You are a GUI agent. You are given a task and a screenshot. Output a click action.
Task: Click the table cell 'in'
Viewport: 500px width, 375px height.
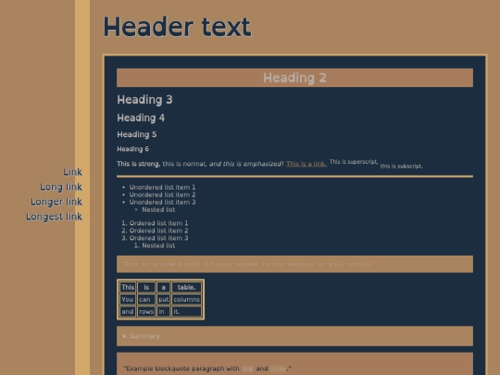coord(163,311)
